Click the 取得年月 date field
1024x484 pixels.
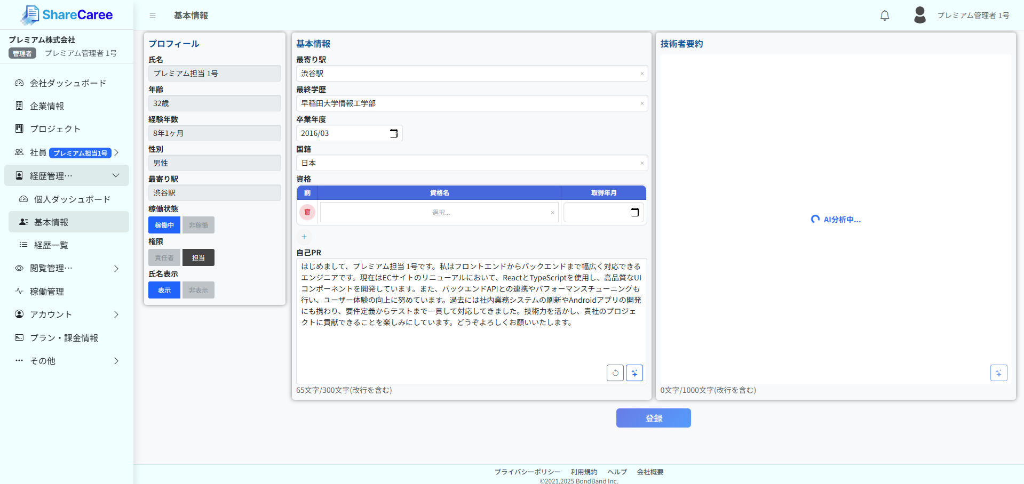point(604,212)
